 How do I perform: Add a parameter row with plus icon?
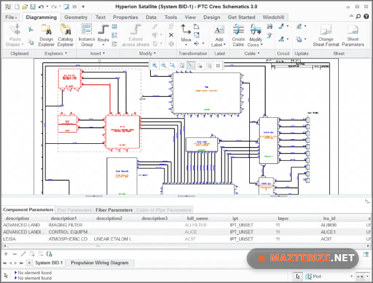coord(6,254)
